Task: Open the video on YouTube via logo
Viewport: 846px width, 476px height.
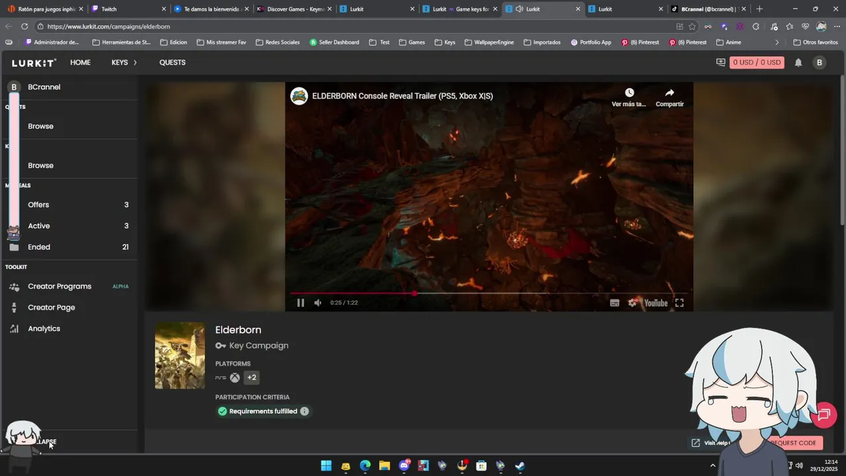Action: coord(656,303)
